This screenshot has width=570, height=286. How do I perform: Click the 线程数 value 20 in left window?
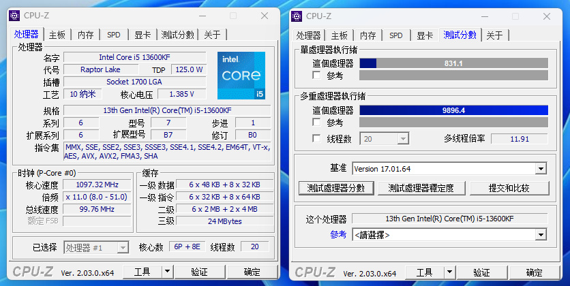pyautogui.click(x=255, y=247)
